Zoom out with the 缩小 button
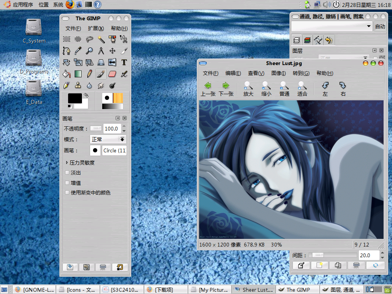 coord(266,89)
